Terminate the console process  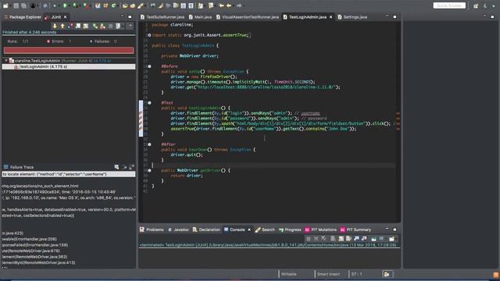pyautogui.click(x=308, y=239)
